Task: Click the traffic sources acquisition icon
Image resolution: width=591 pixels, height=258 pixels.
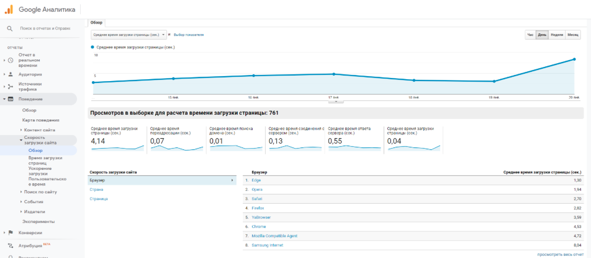Action: (x=11, y=87)
